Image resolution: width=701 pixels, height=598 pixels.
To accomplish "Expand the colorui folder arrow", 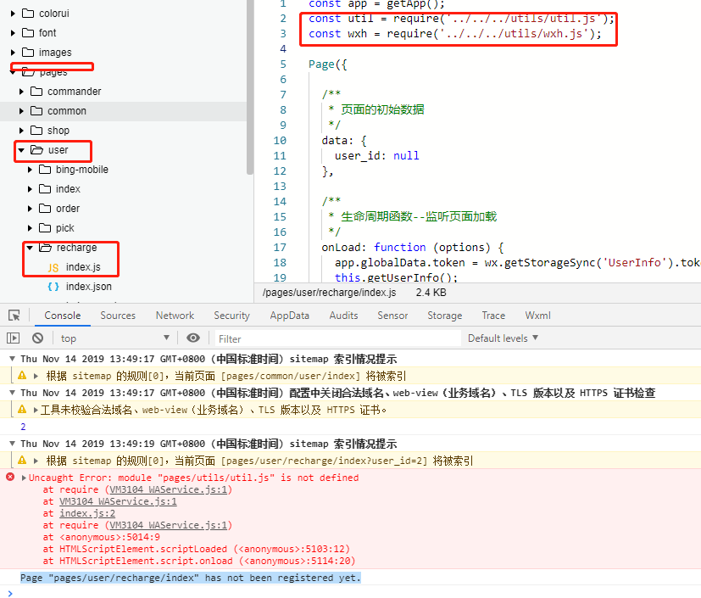I will pyautogui.click(x=13, y=14).
